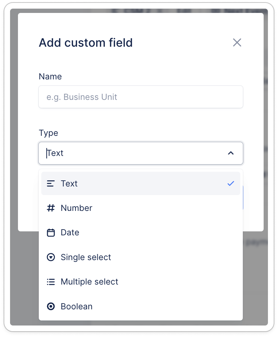Click the Type field label
278x337 pixels.
(48, 133)
